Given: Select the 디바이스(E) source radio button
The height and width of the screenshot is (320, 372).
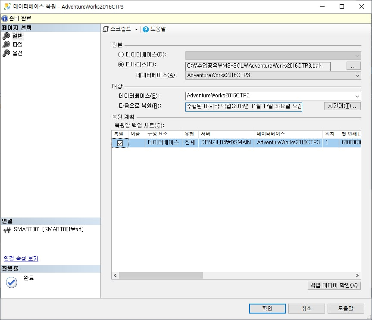Looking at the screenshot, I should (121, 65).
